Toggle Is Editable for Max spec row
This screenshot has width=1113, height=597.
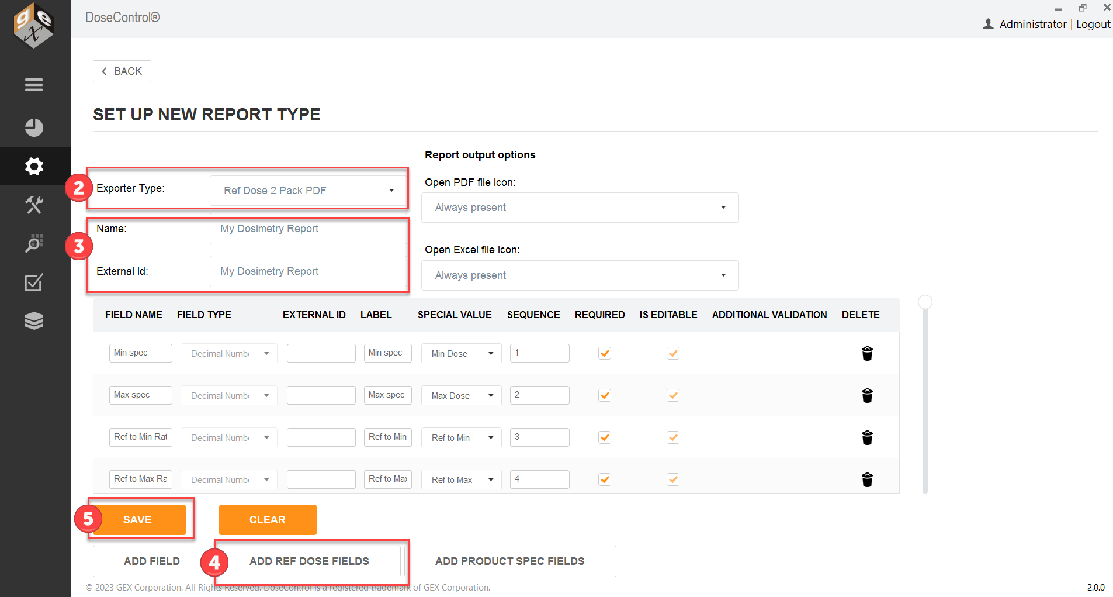click(673, 395)
